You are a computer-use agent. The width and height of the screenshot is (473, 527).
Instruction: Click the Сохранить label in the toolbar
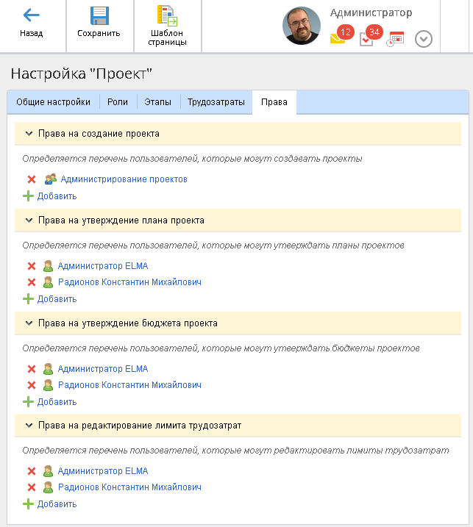tap(99, 34)
